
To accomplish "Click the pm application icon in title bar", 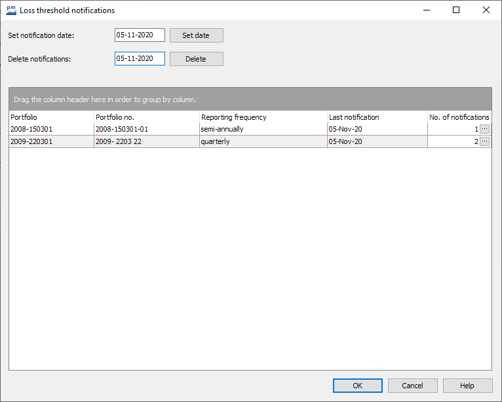I will 11,10.
